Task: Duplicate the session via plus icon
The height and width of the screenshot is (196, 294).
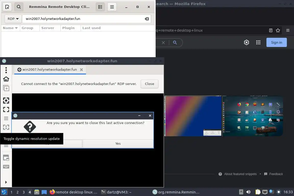Action: [x=6, y=88]
